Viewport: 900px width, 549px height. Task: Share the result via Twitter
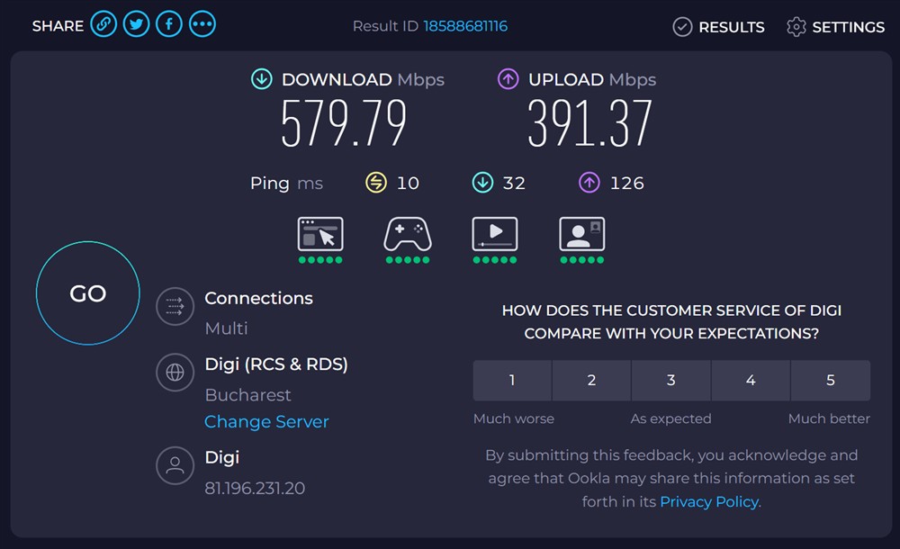pos(136,24)
